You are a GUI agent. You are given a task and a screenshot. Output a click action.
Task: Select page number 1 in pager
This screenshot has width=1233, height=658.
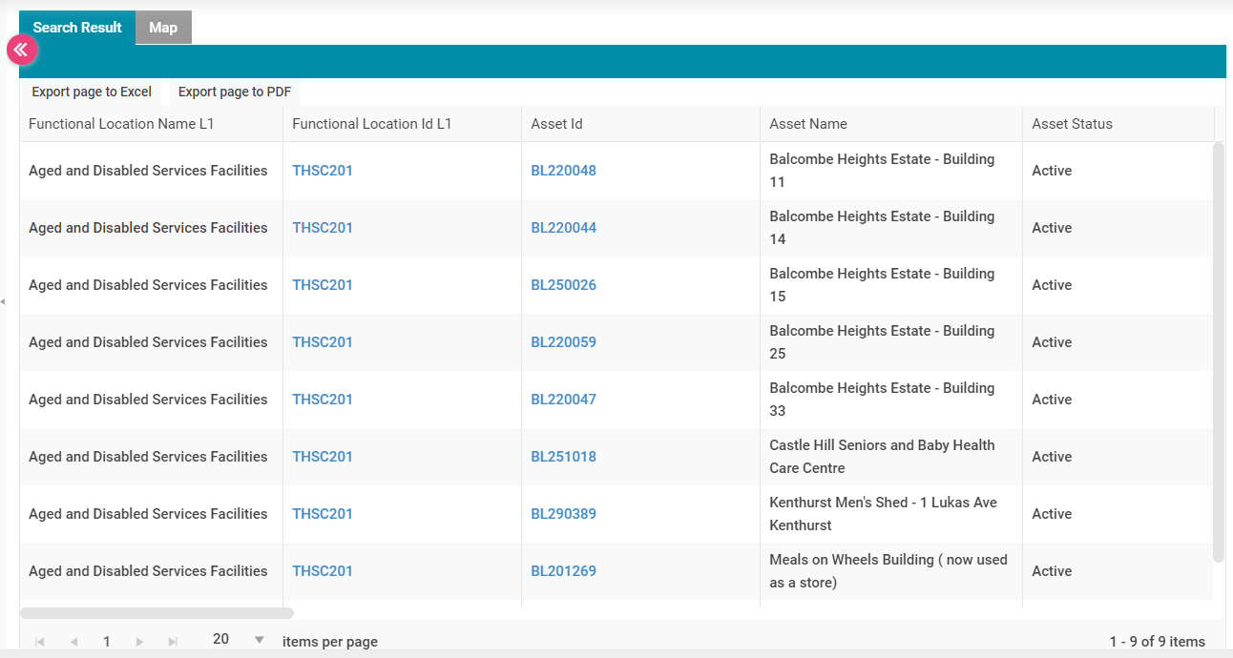(x=107, y=642)
